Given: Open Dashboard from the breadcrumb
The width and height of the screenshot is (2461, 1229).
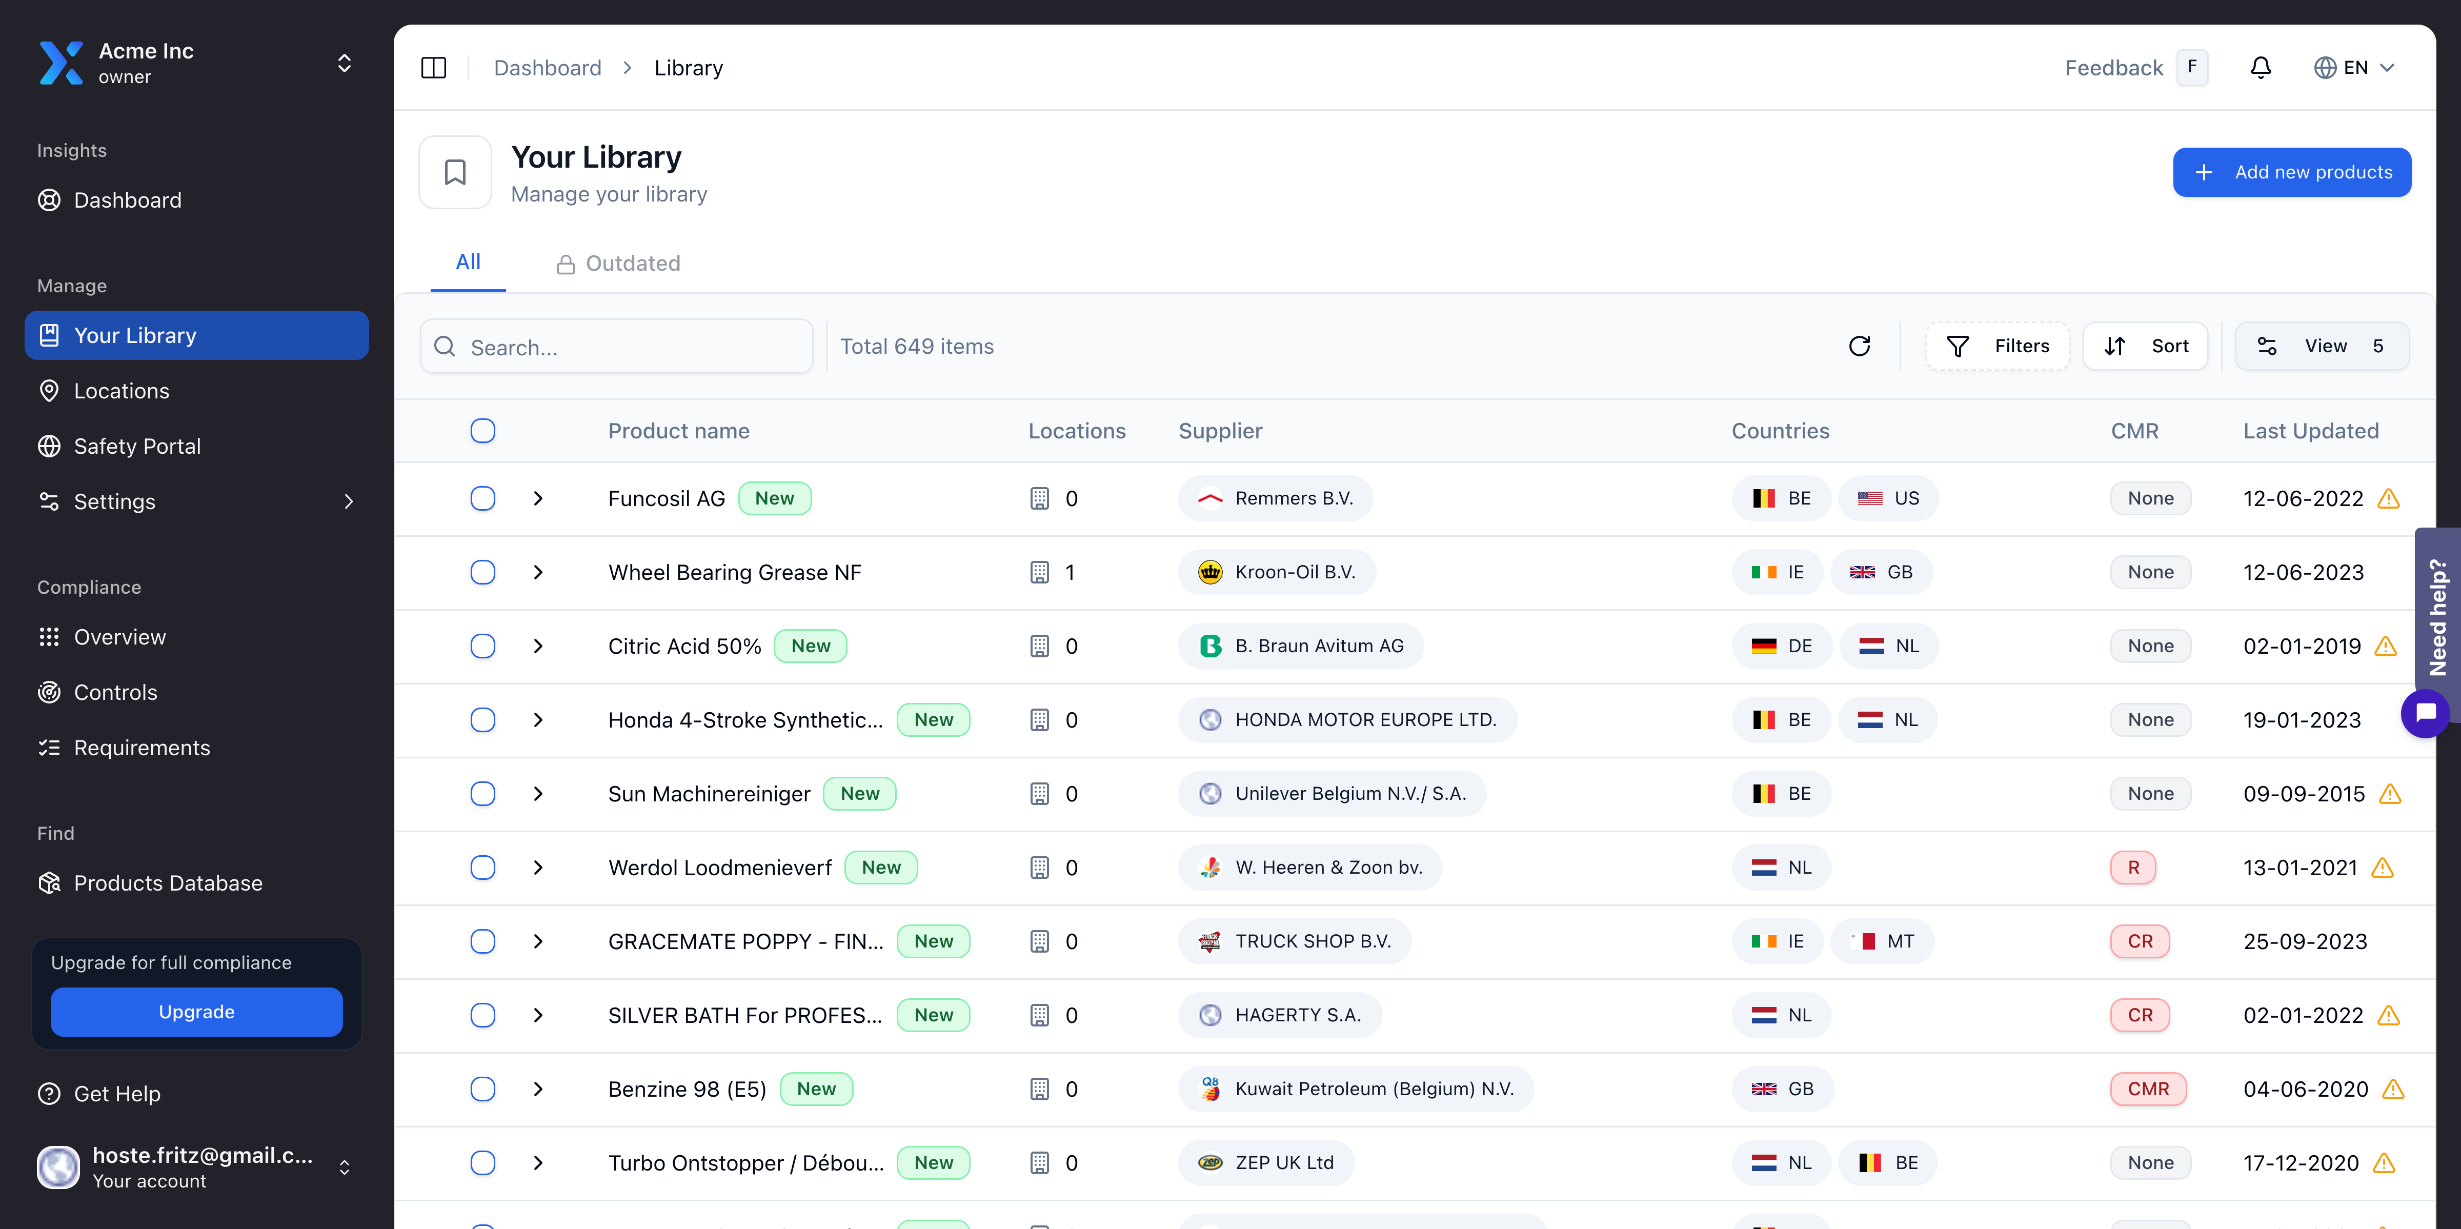Looking at the screenshot, I should click(x=548, y=67).
